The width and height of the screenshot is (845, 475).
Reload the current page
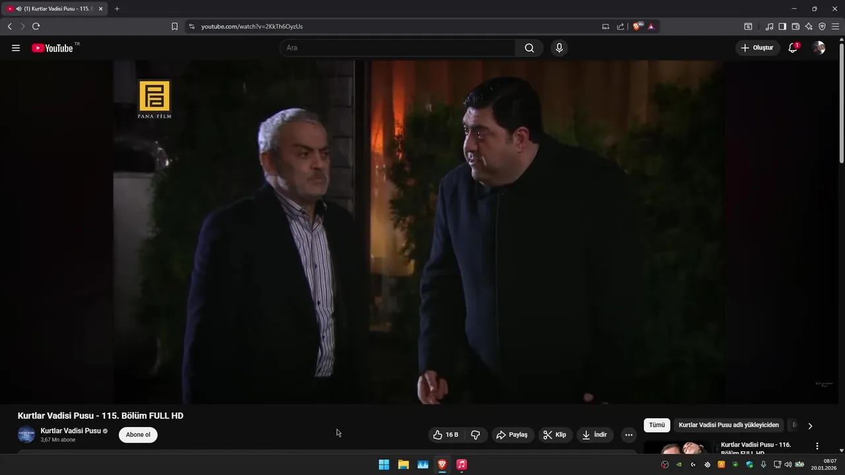tap(36, 26)
